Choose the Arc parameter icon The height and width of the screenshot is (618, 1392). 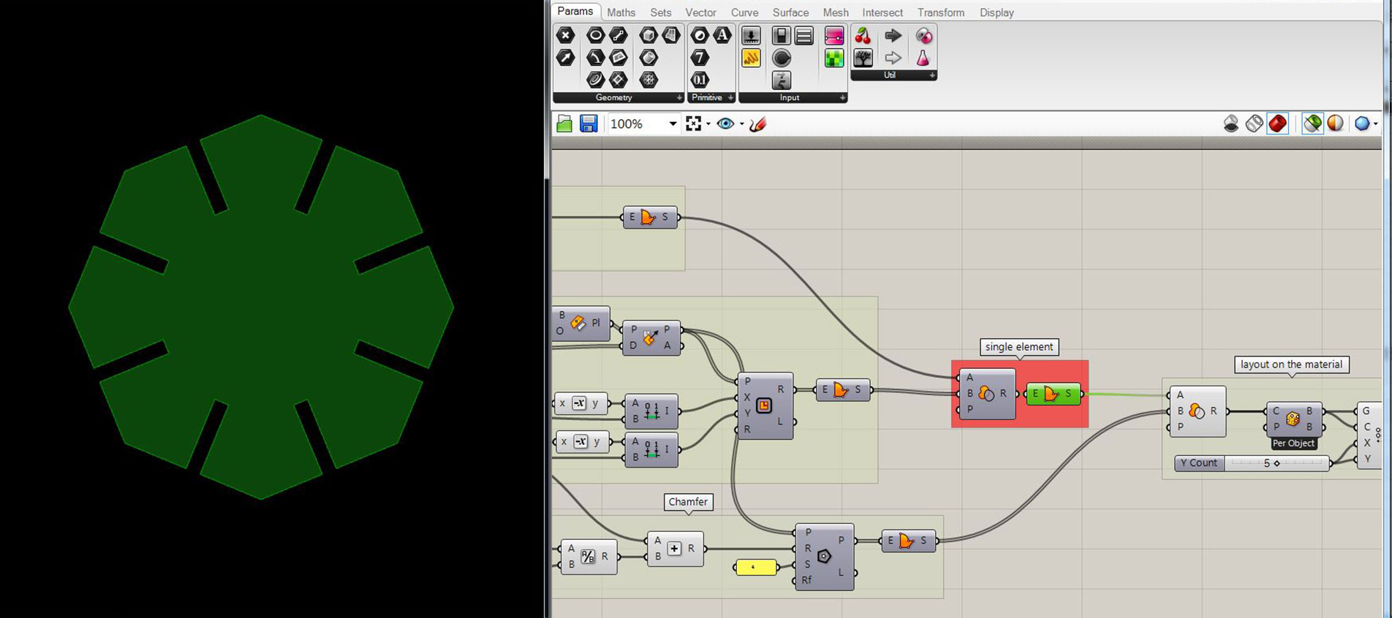pyautogui.click(x=595, y=58)
